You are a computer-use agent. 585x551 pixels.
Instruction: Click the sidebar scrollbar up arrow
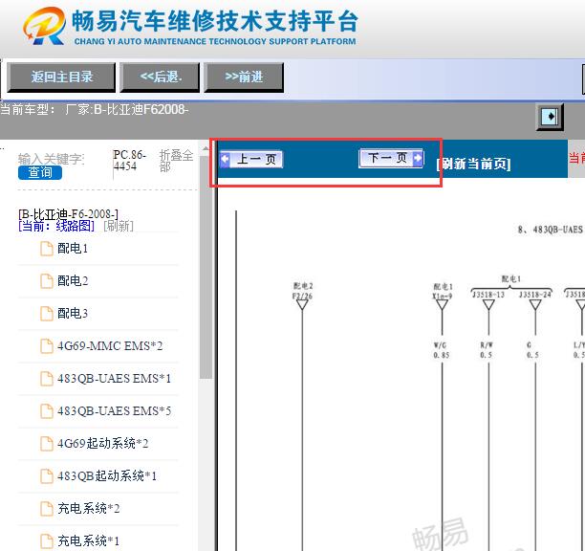pos(206,149)
